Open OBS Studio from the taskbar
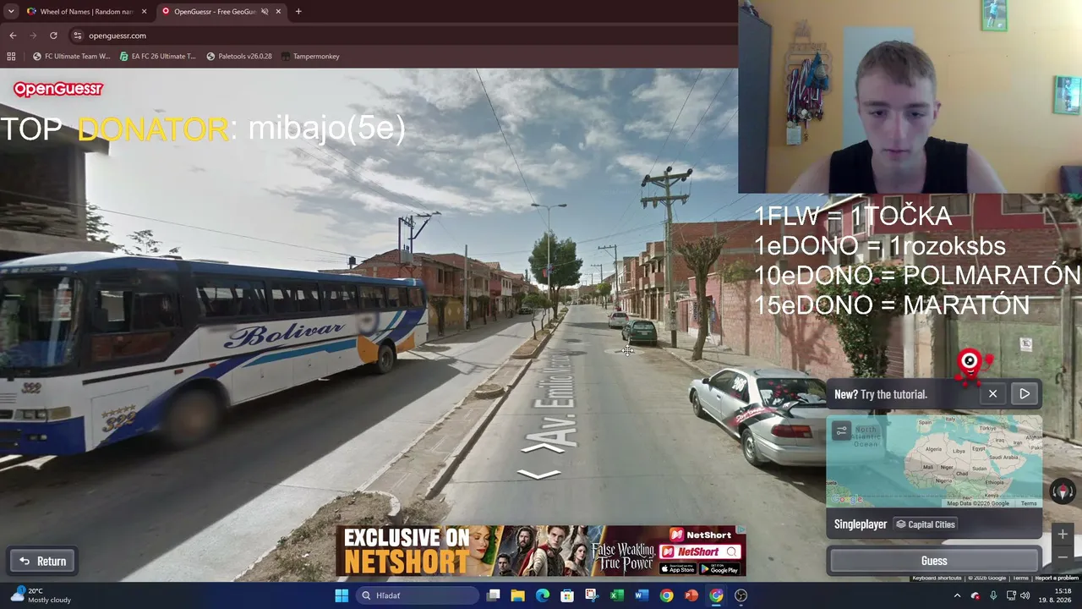Screen dimensions: 1082x609 click(x=741, y=595)
